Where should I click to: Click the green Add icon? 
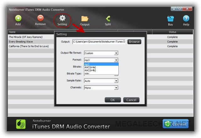(18, 18)
